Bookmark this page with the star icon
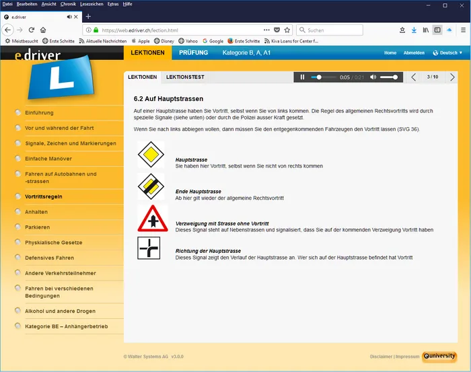471x372 pixels. (287, 30)
